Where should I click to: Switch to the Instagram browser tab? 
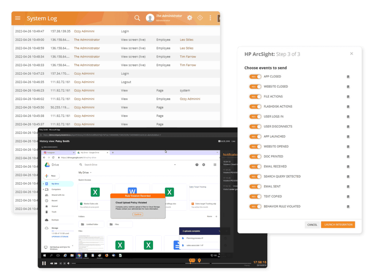pos(58,153)
